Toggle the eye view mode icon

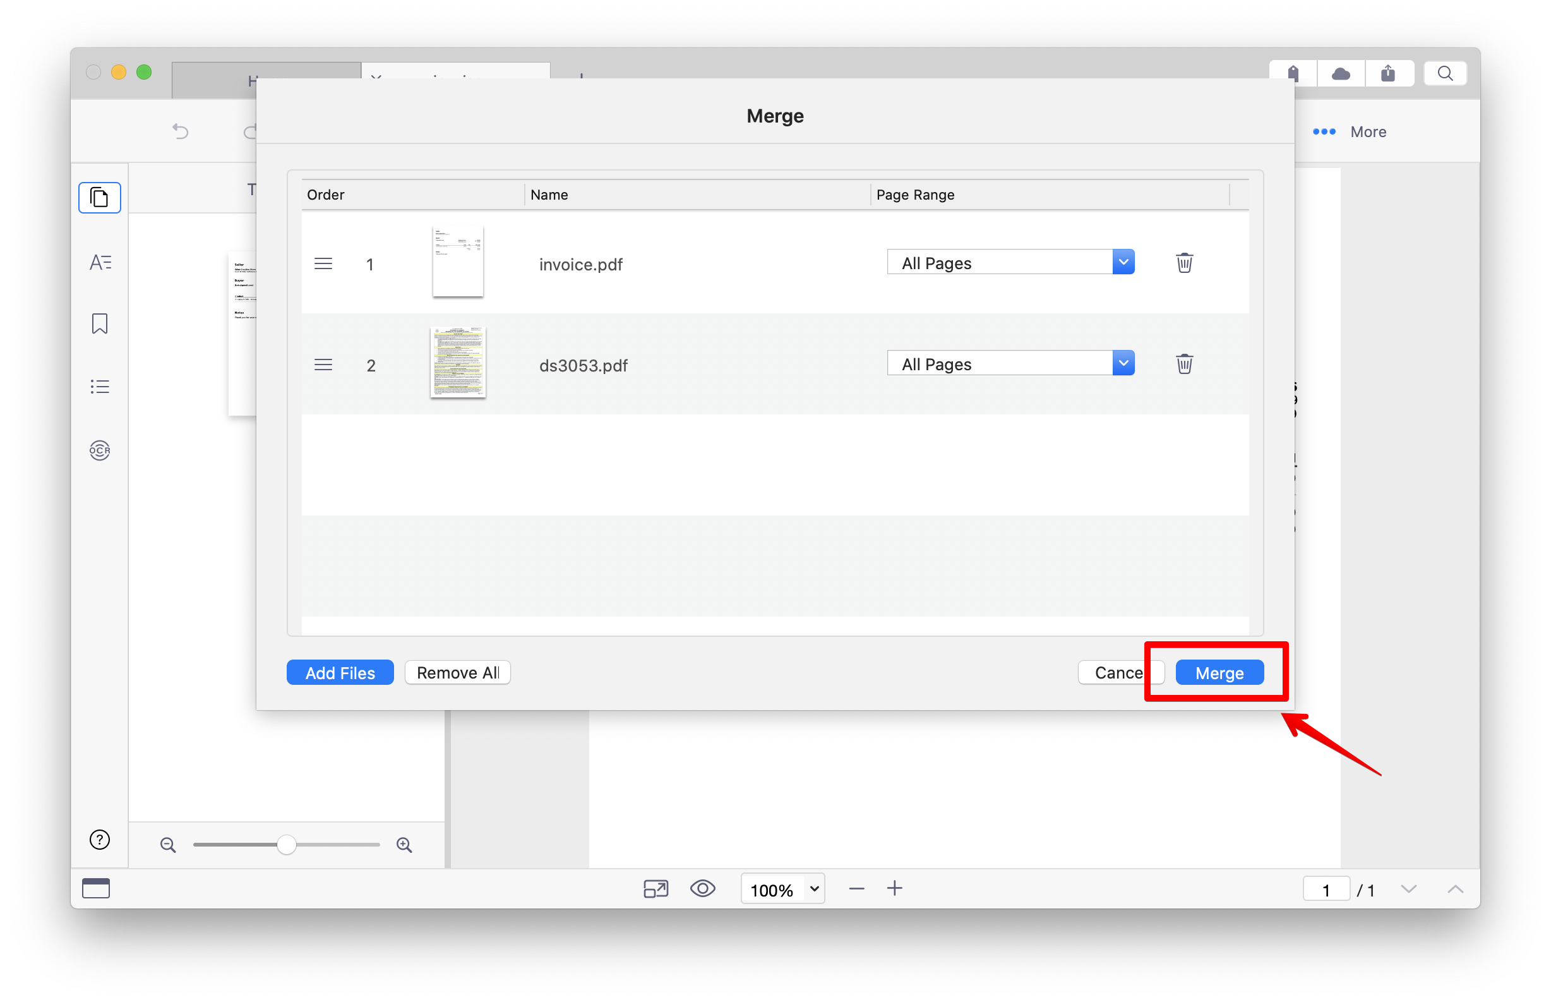tap(702, 888)
